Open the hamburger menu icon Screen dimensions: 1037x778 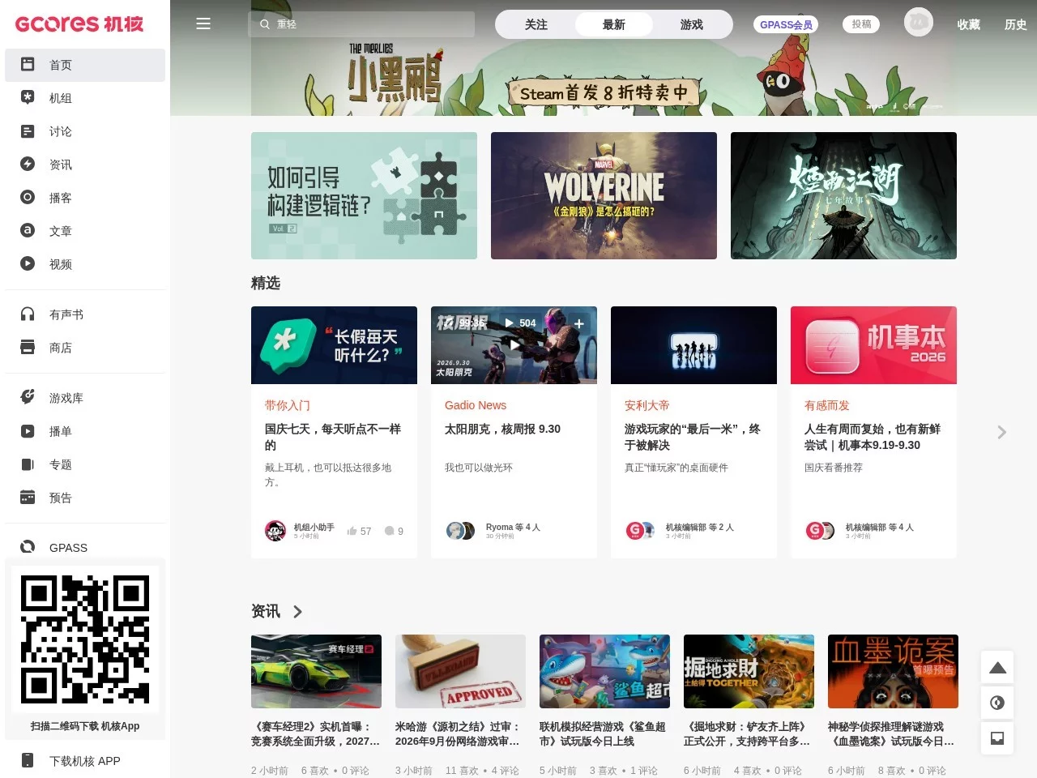click(203, 24)
